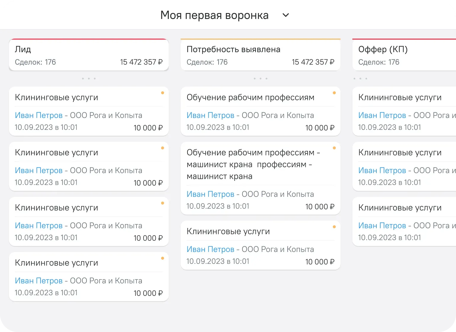Viewport: 456px width, 332px height.
Task: Open the funnel chooser chevron in the header
Action: [x=285, y=15]
